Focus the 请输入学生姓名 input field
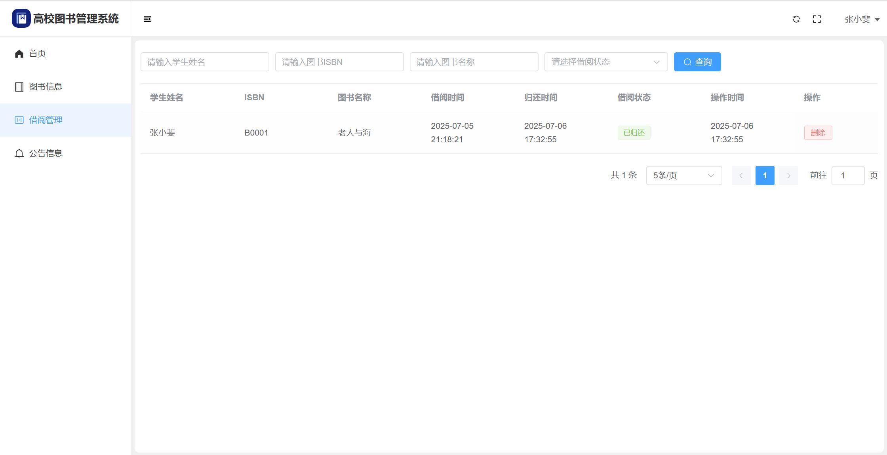 (205, 62)
